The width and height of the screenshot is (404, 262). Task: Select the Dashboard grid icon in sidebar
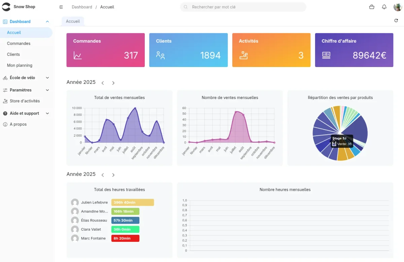tap(5, 21)
